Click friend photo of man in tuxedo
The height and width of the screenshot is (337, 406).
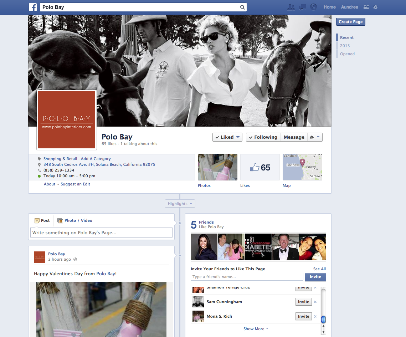pyautogui.click(x=285, y=247)
